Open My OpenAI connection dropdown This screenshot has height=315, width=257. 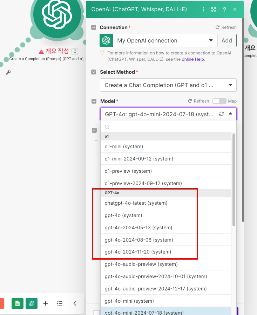pos(165,40)
